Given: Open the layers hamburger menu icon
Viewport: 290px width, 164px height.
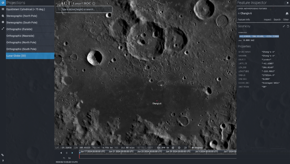Looking at the screenshot, I should 3,9.
